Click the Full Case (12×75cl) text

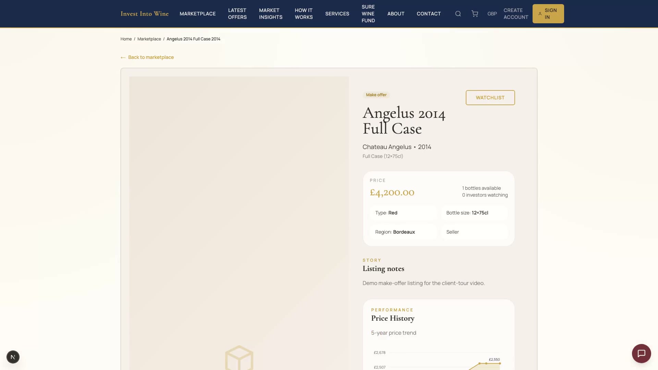(383, 156)
